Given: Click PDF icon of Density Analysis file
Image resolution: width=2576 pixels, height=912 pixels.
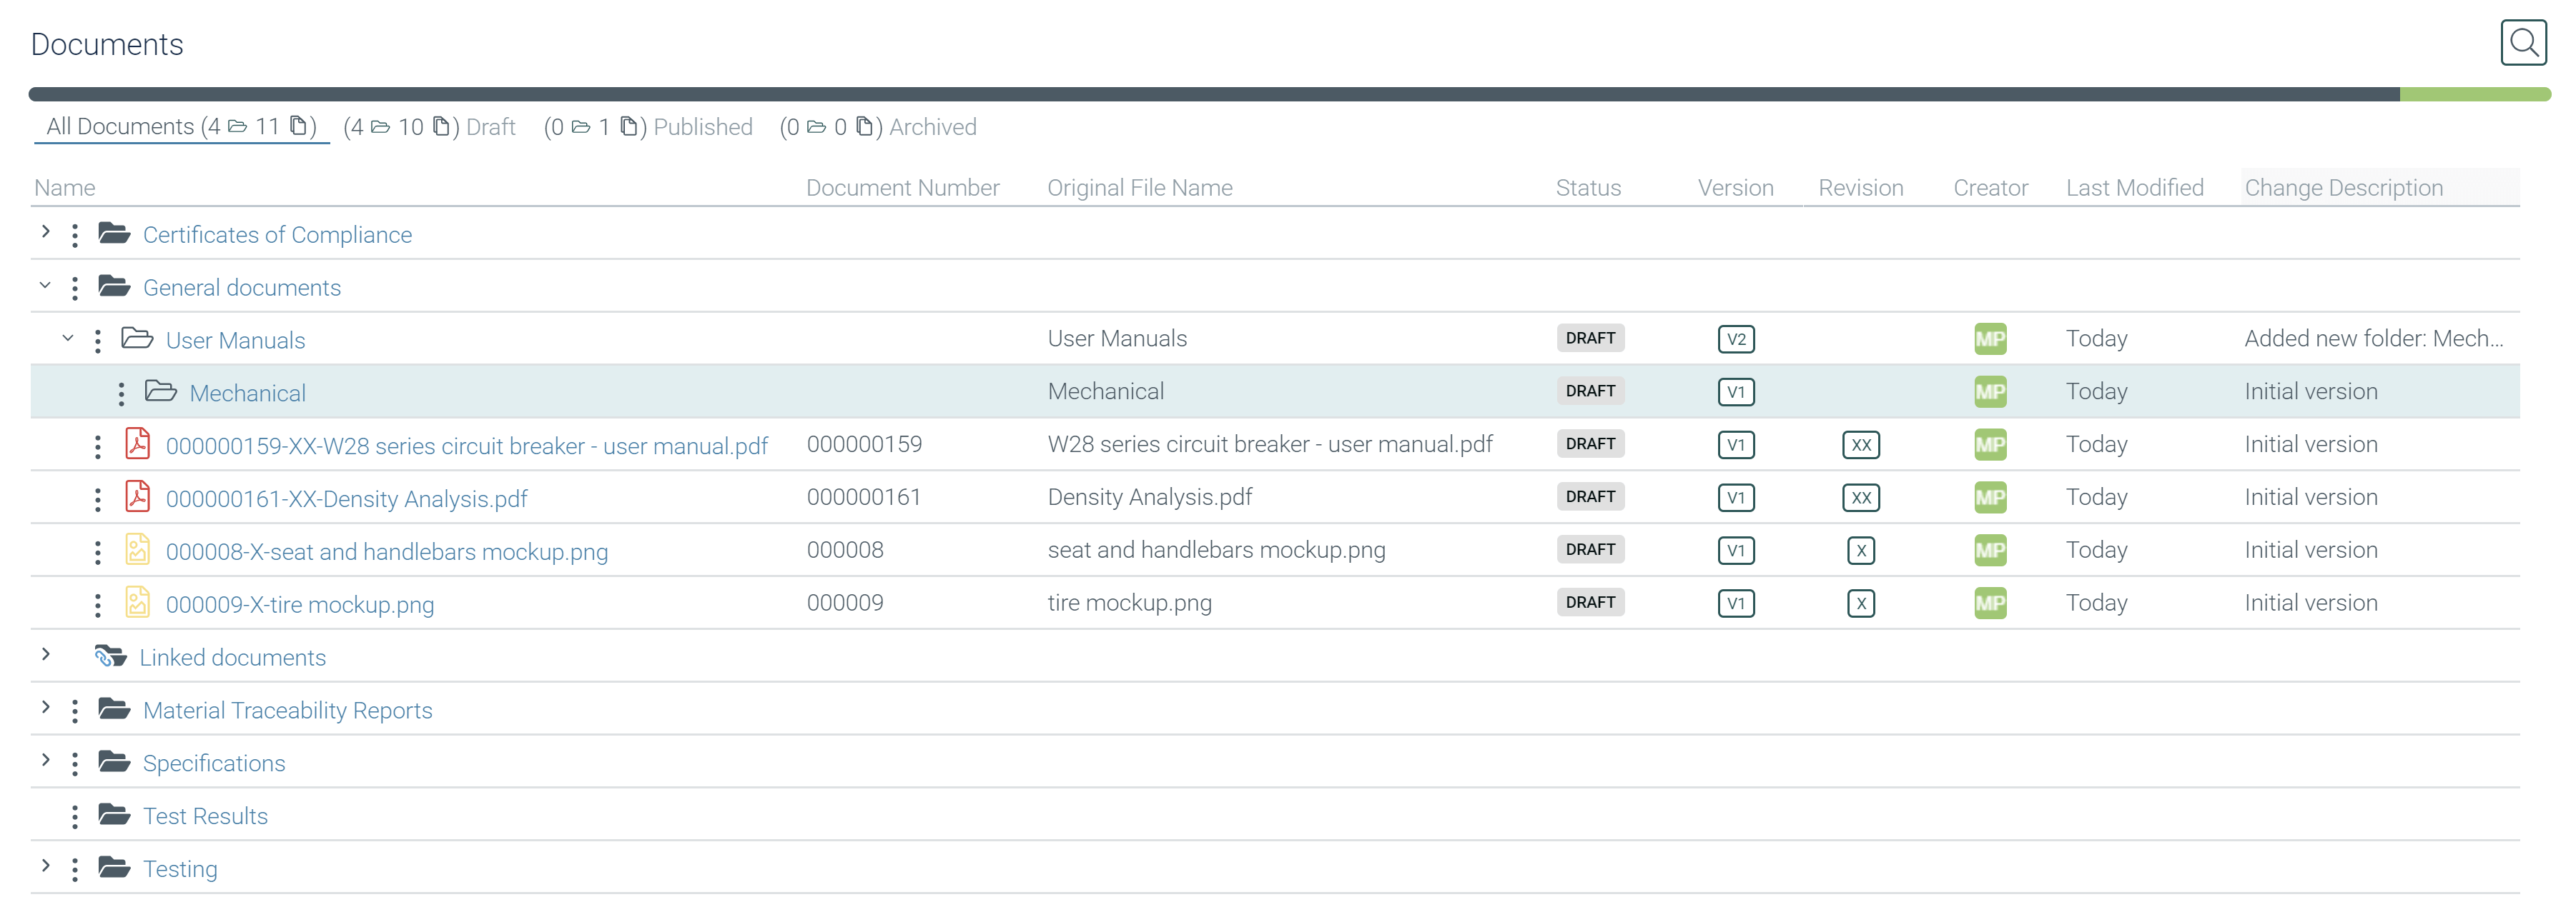Looking at the screenshot, I should 138,496.
